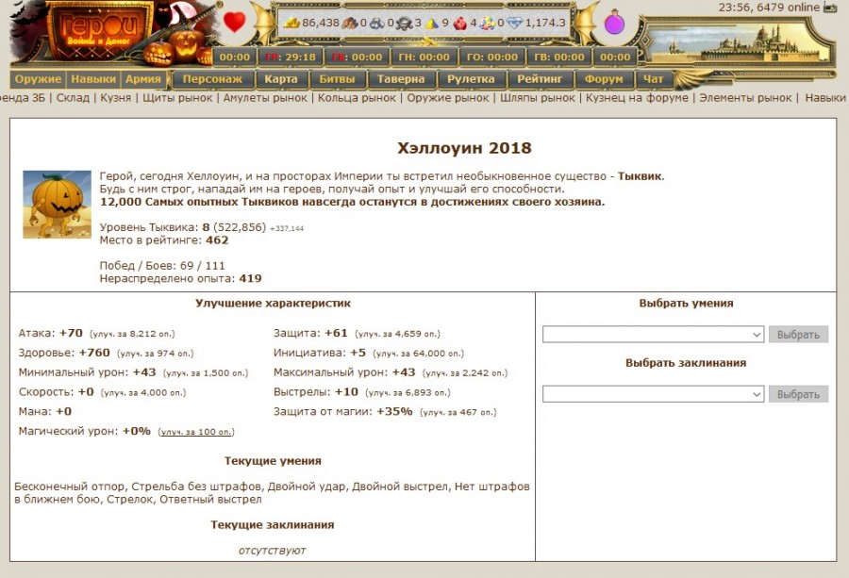Click the purple mana potion icon
The image size is (849, 578).
point(614,23)
